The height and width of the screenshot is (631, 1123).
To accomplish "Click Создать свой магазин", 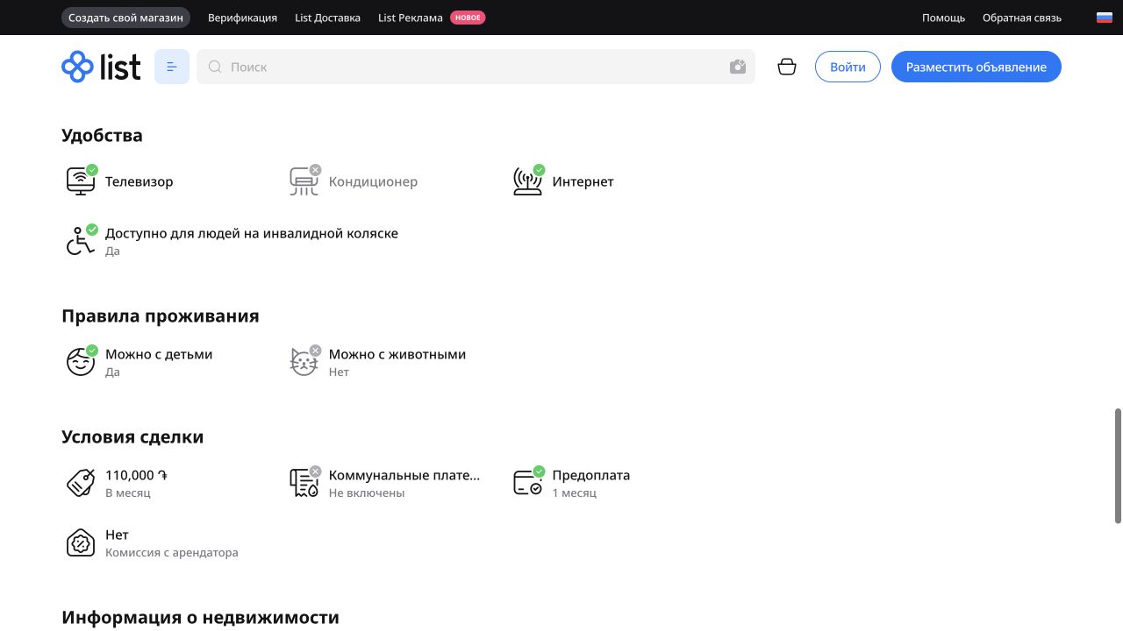I will coord(126,18).
